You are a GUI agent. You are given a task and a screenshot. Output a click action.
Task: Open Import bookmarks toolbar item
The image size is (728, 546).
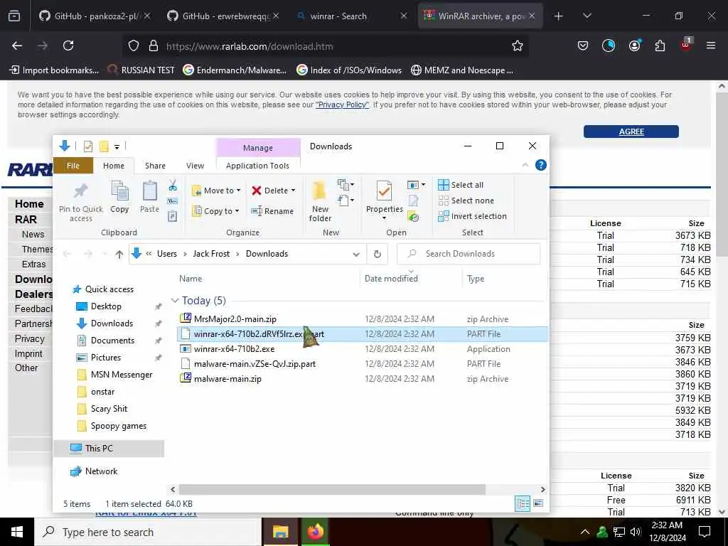(x=54, y=70)
